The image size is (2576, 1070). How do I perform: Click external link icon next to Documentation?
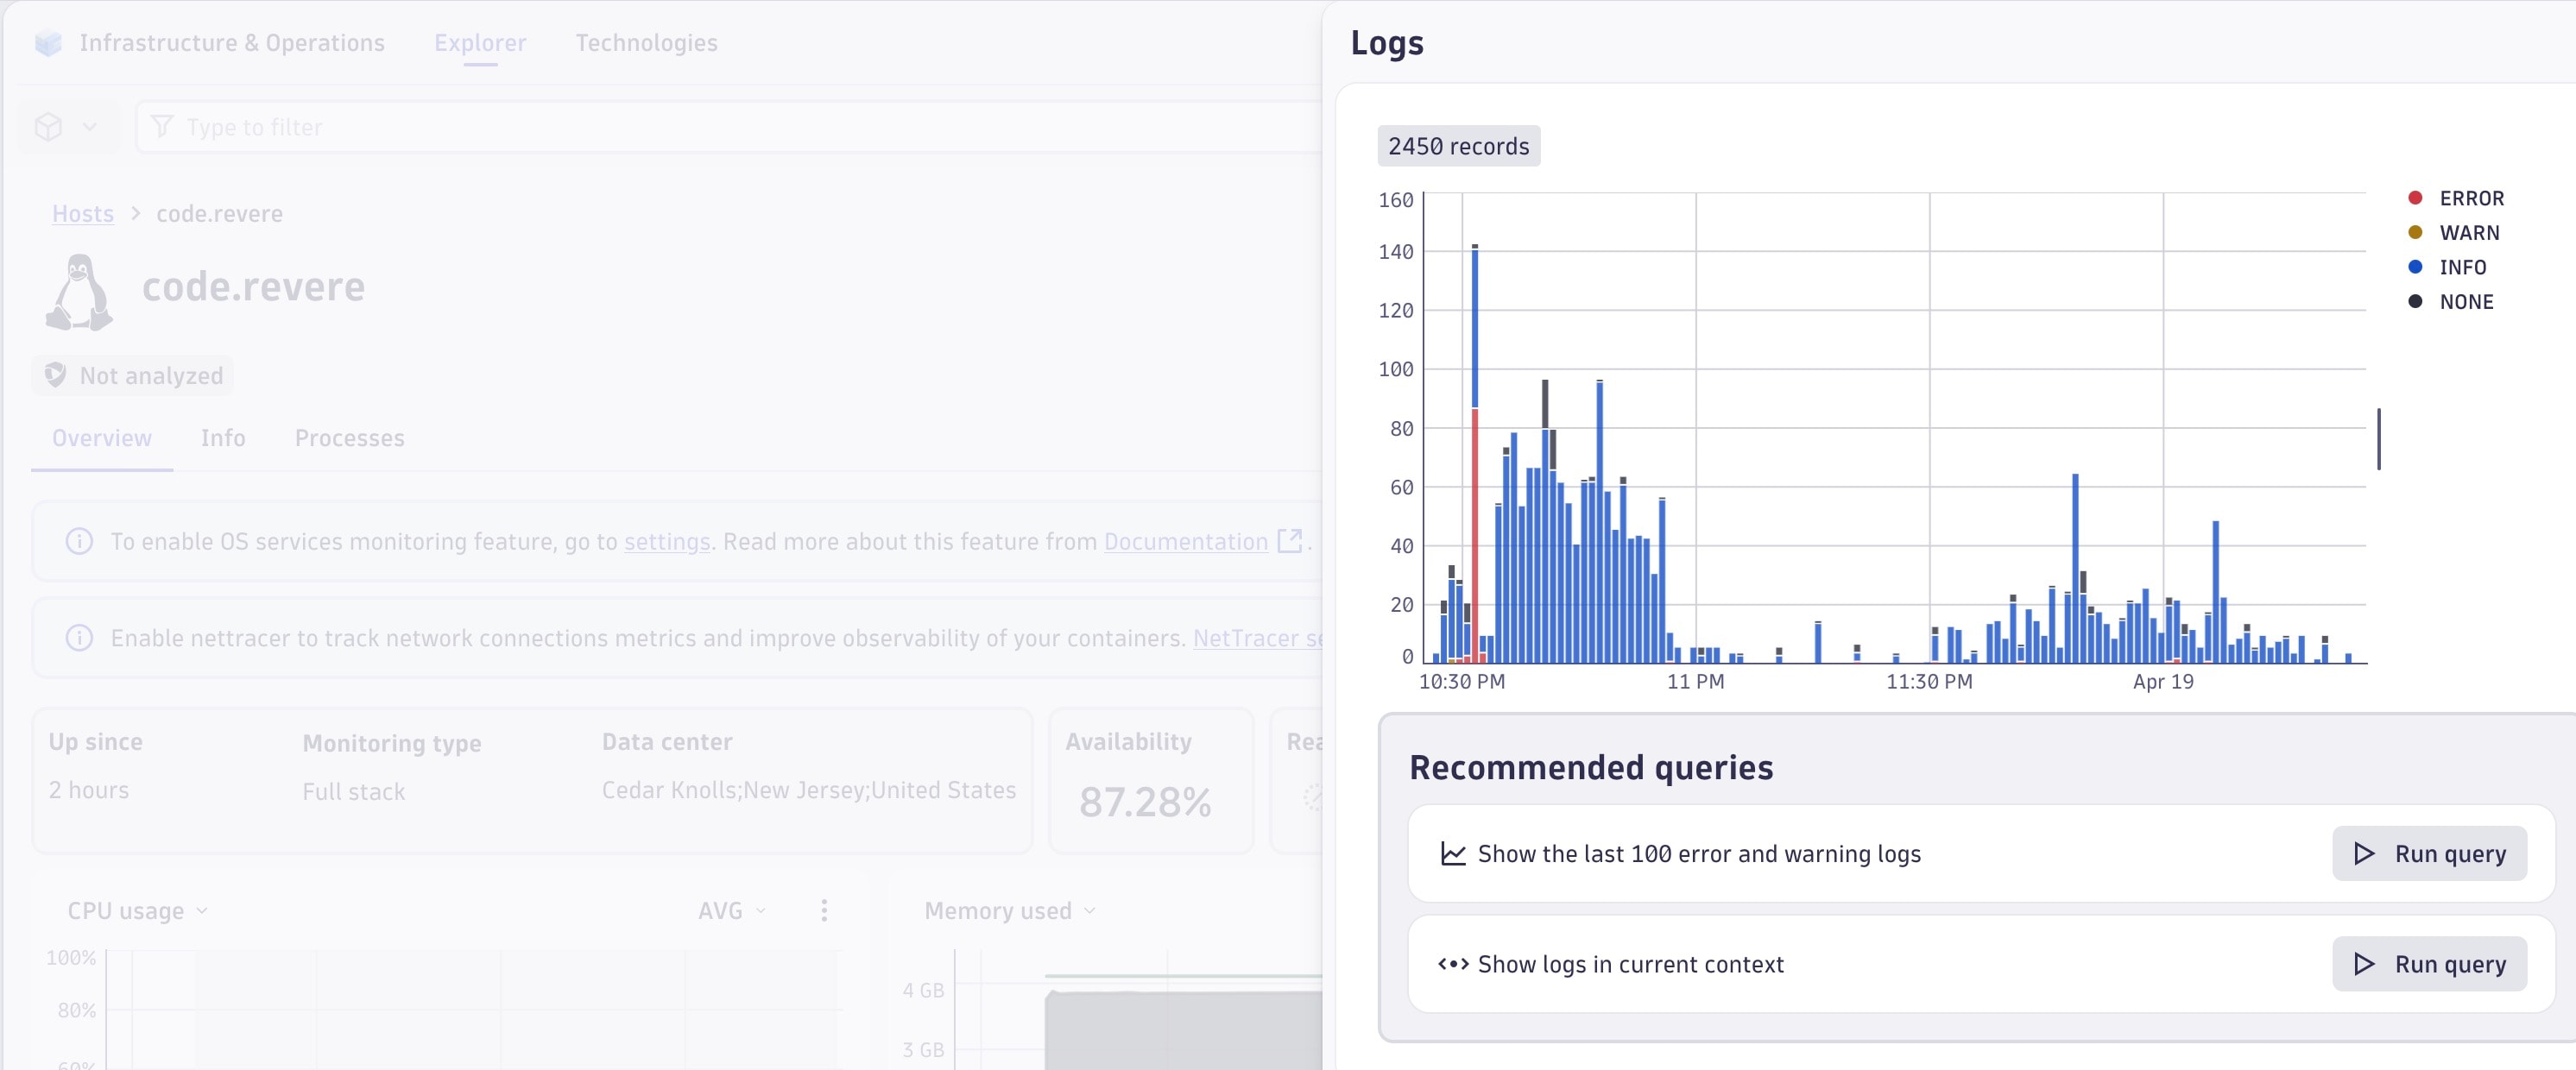tap(1290, 541)
